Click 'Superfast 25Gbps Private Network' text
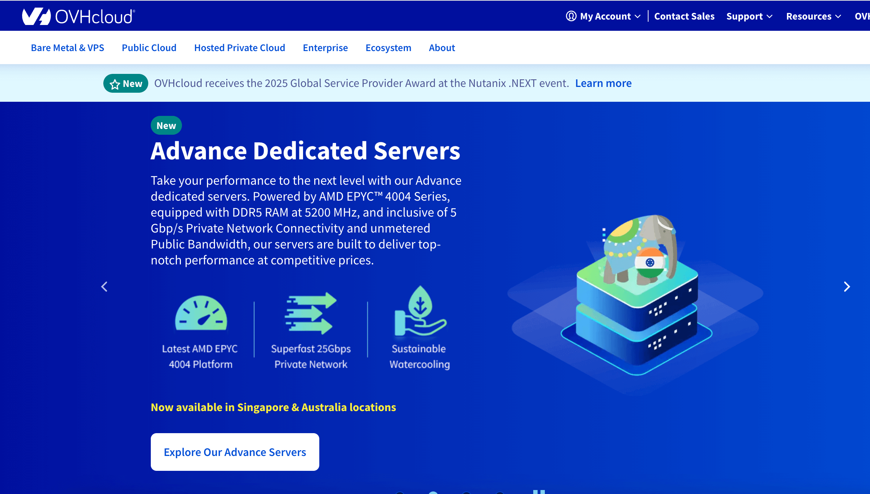Image resolution: width=870 pixels, height=494 pixels. (311, 356)
